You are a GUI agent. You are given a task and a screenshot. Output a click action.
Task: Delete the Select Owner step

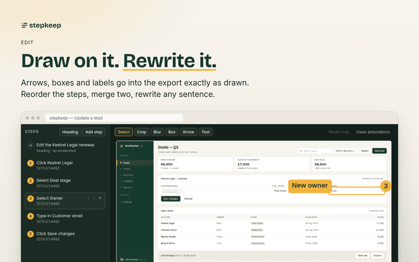point(100,198)
